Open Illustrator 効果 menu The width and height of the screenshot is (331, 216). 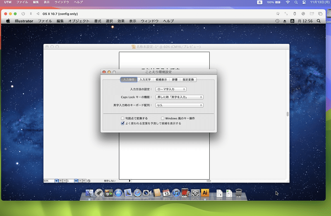point(121,21)
